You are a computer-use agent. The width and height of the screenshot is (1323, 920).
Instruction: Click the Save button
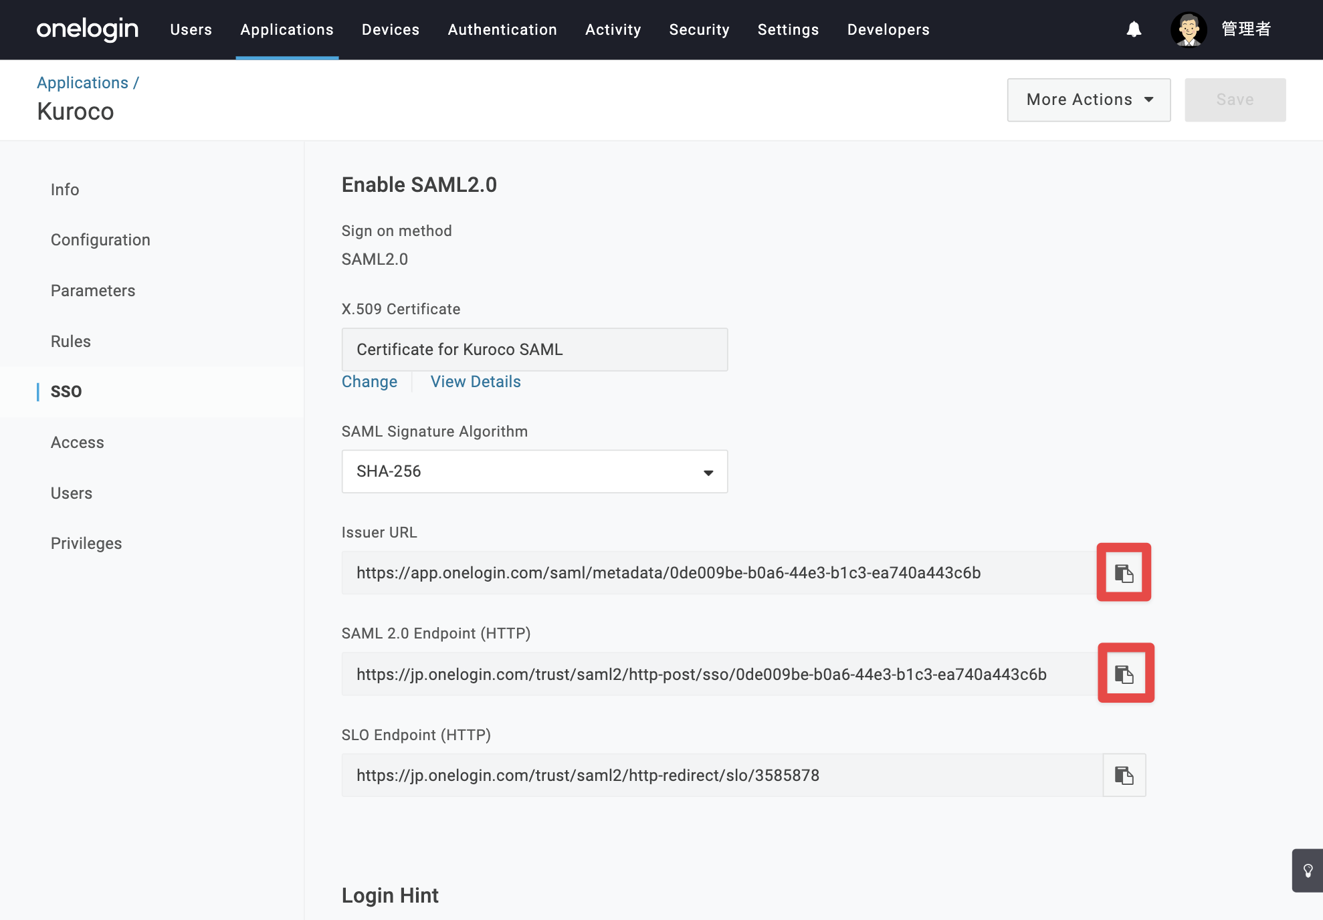[x=1235, y=100]
